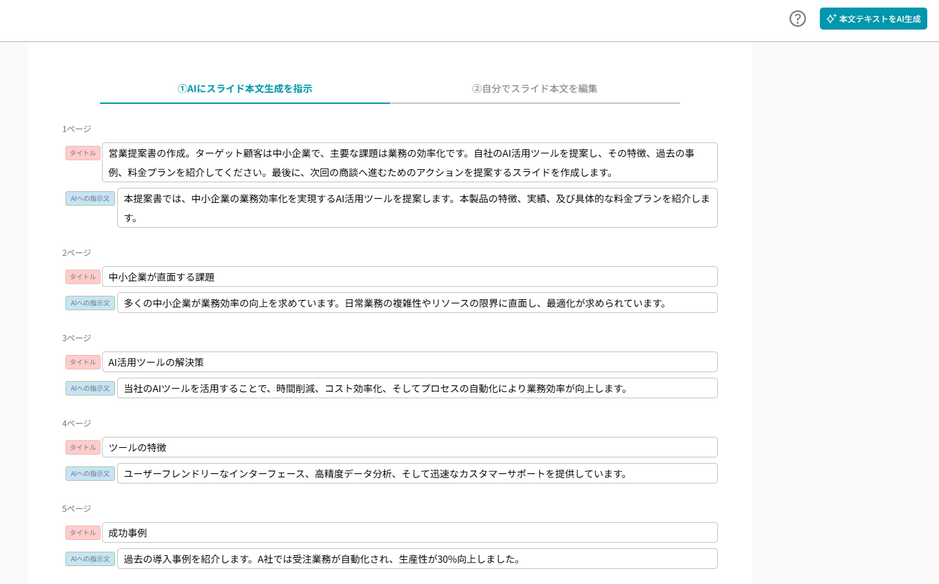Click the タイトル tag beside 成功事例
This screenshot has width=939, height=584.
[83, 532]
